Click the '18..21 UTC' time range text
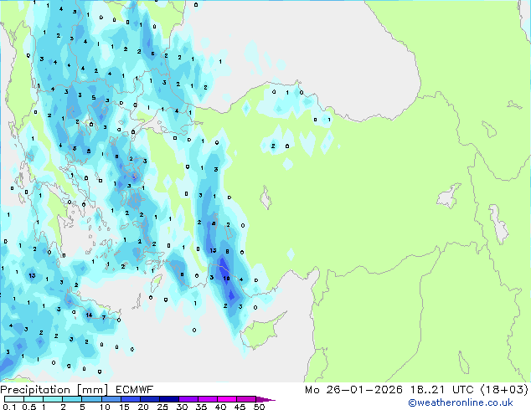The height and width of the screenshot is (410, 531). point(441,390)
